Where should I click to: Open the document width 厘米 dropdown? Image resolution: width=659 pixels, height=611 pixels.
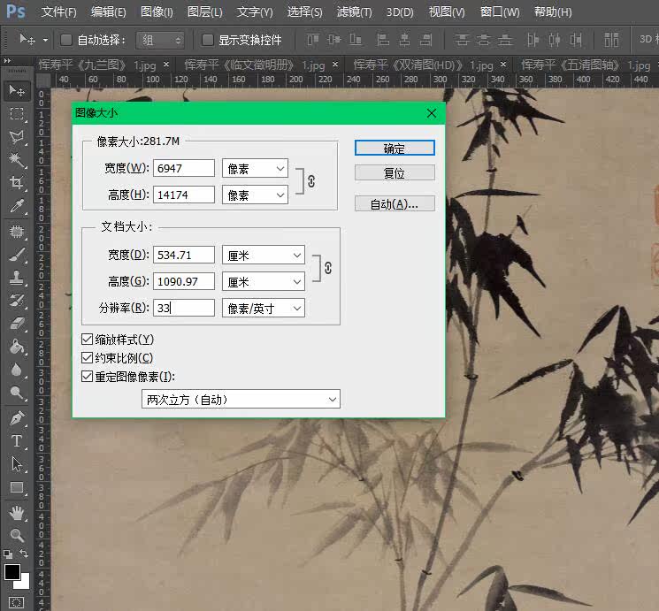pyautogui.click(x=264, y=255)
